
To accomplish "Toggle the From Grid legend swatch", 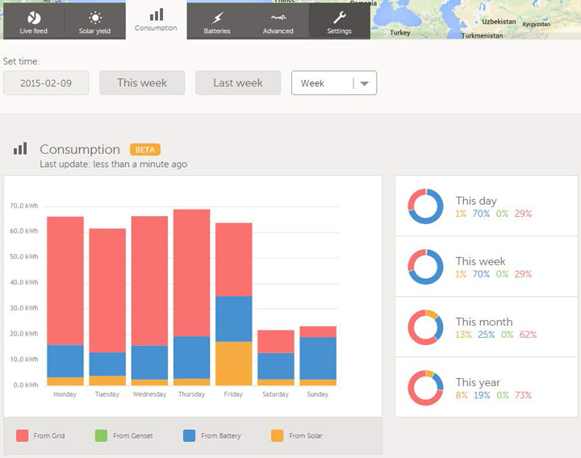I will 23,435.
